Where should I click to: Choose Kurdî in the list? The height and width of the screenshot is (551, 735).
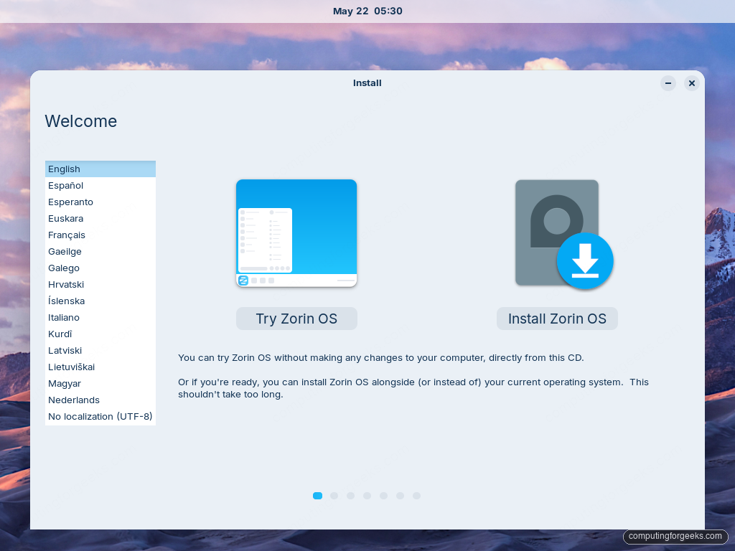point(100,334)
